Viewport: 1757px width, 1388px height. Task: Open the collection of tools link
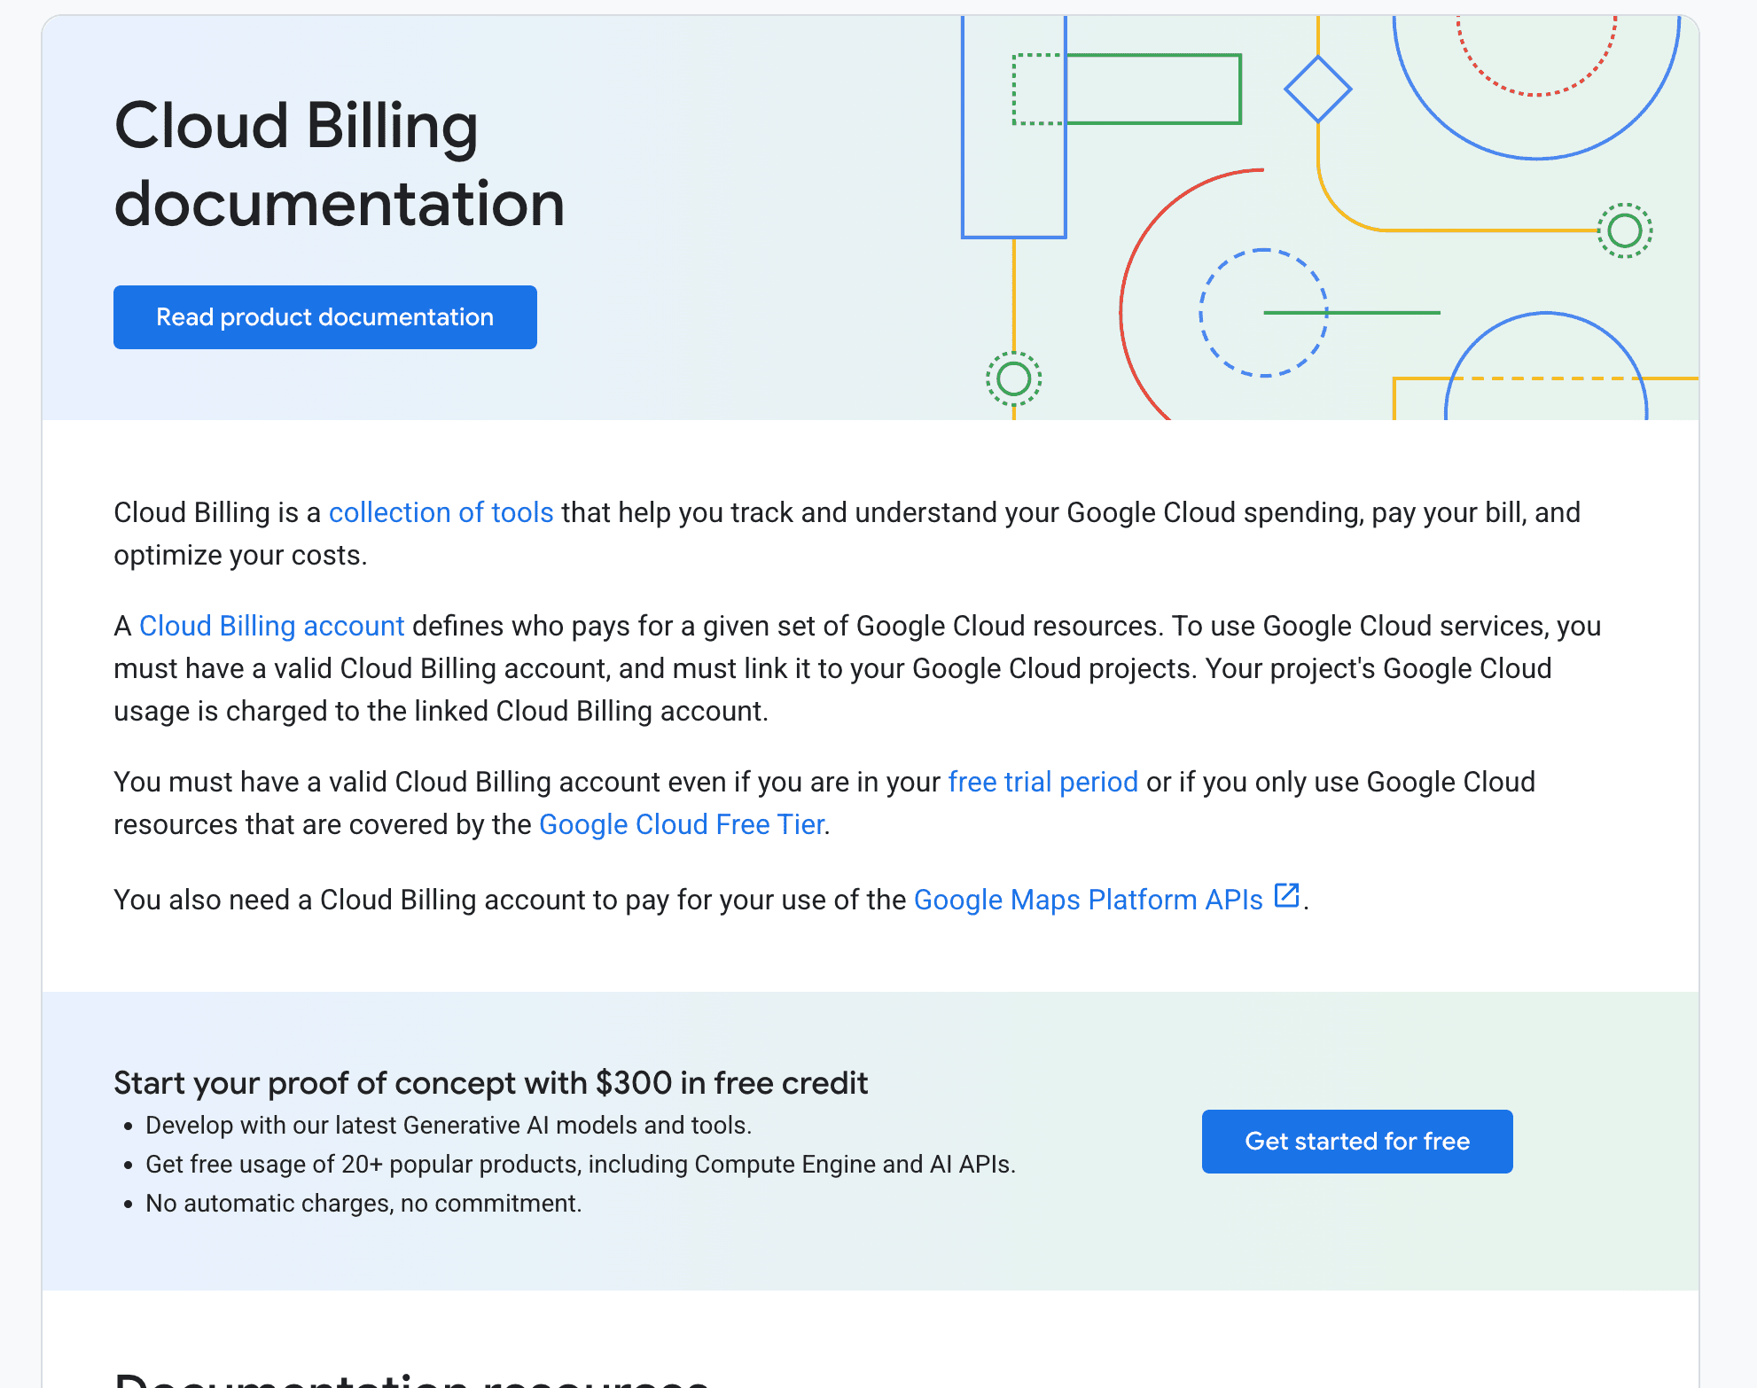pyautogui.click(x=441, y=512)
